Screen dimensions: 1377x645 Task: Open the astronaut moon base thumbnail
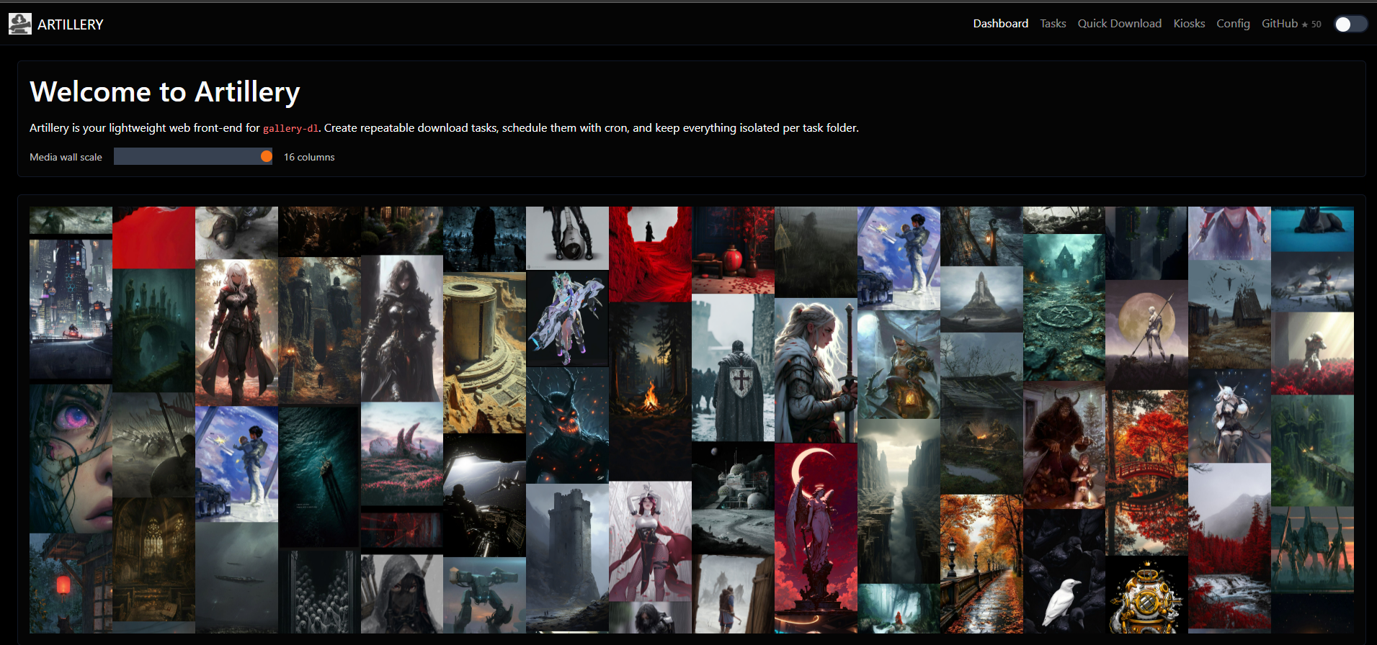point(733,498)
